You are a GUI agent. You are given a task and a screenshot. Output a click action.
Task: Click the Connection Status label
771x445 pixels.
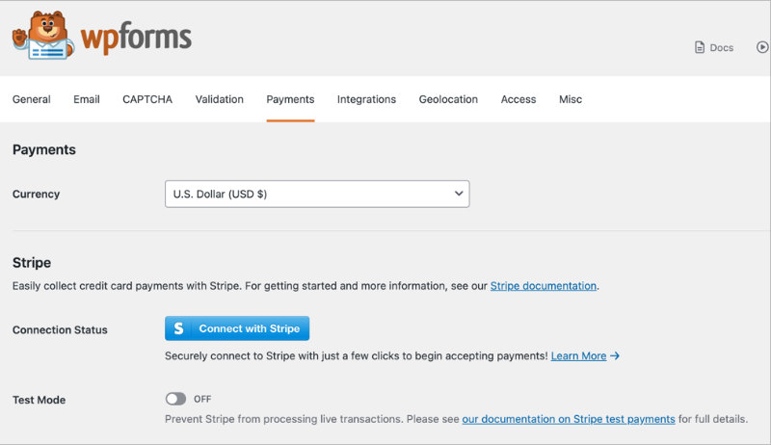(x=60, y=329)
